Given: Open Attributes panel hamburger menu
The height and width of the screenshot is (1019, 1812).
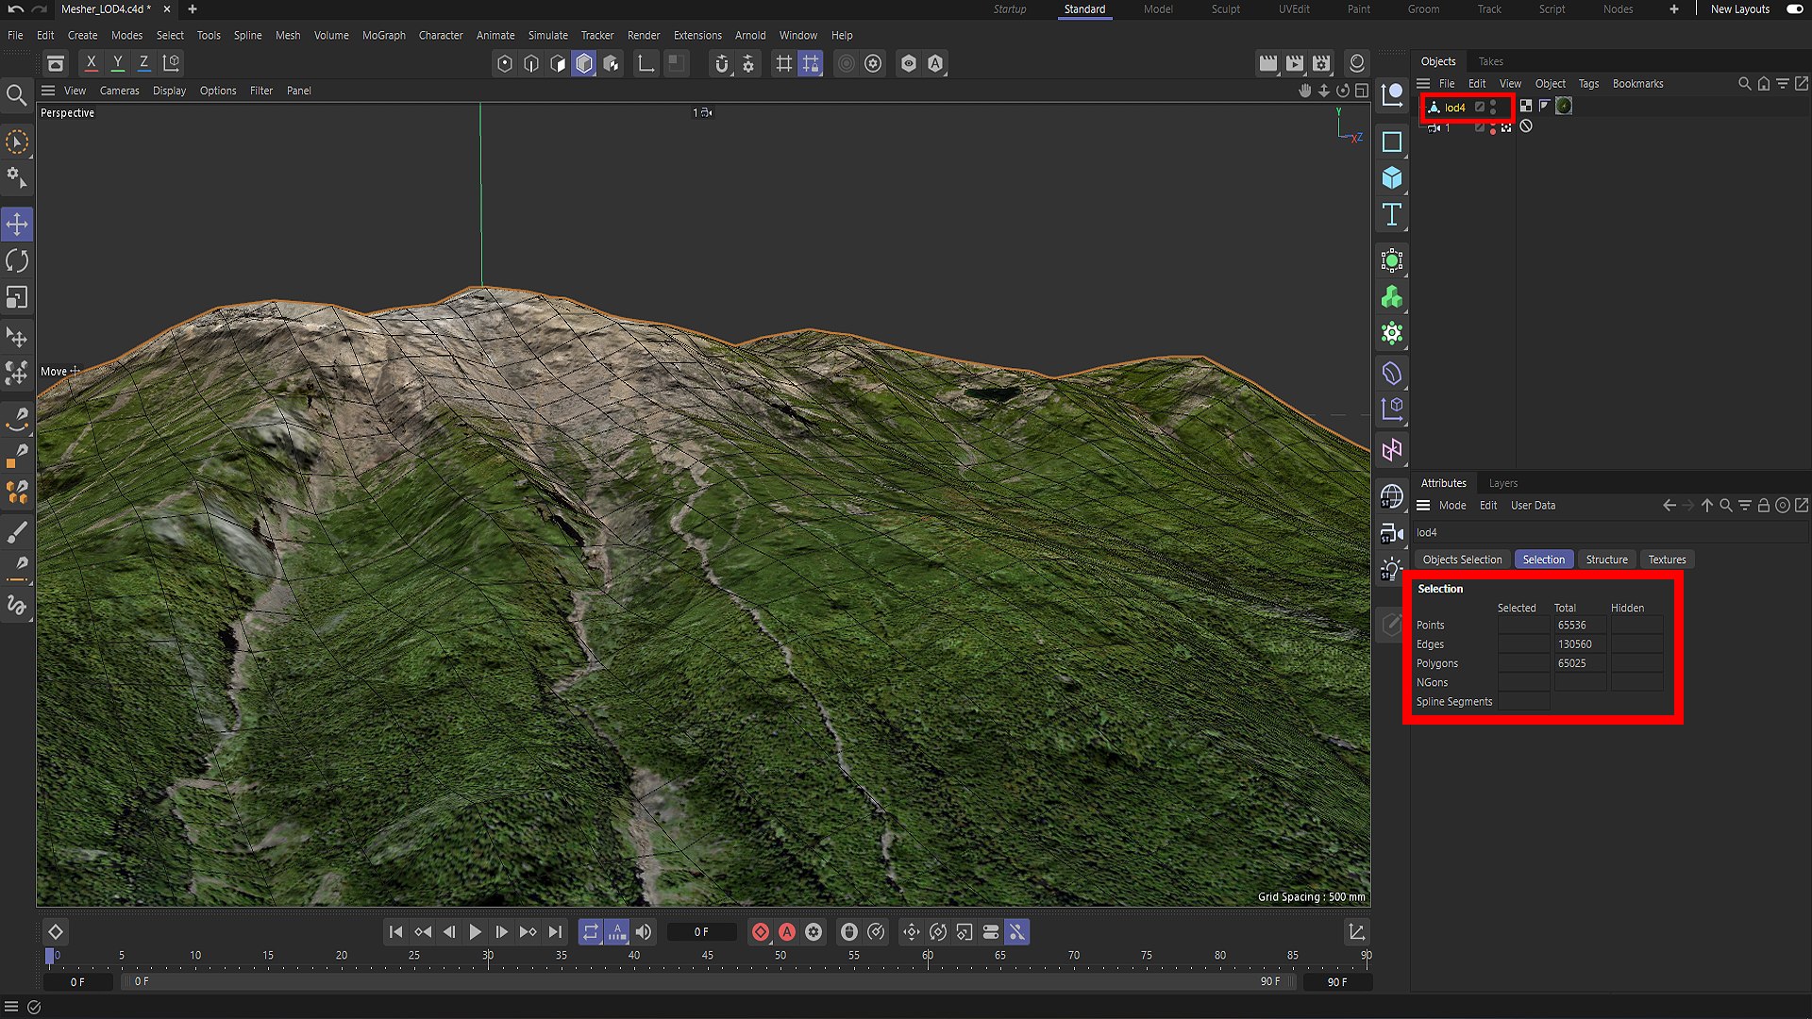Looking at the screenshot, I should [x=1423, y=506].
